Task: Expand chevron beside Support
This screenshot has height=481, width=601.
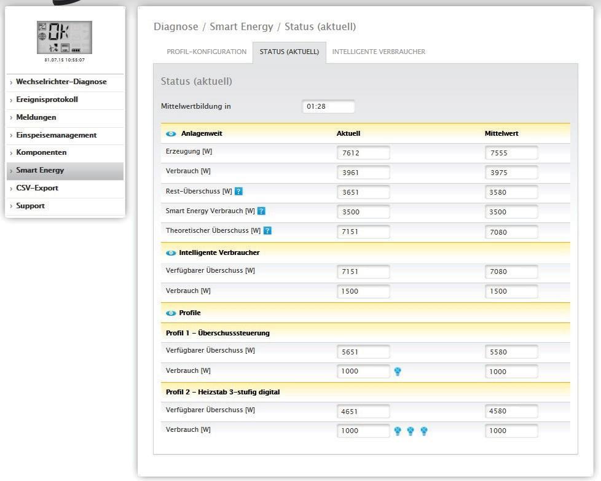Action: [x=11, y=206]
